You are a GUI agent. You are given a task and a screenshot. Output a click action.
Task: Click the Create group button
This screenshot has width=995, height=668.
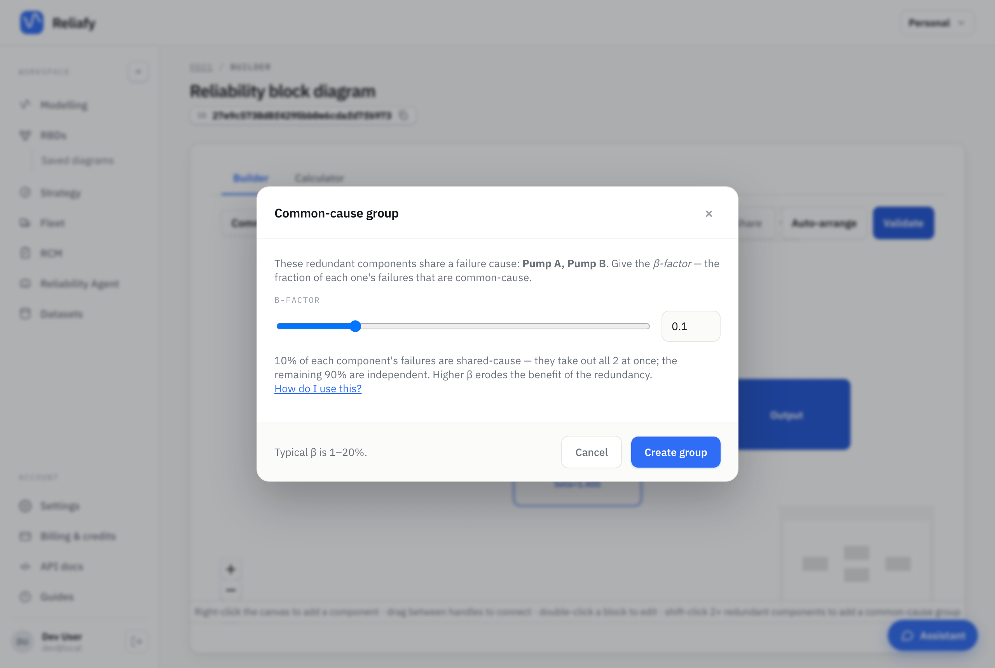(x=675, y=452)
